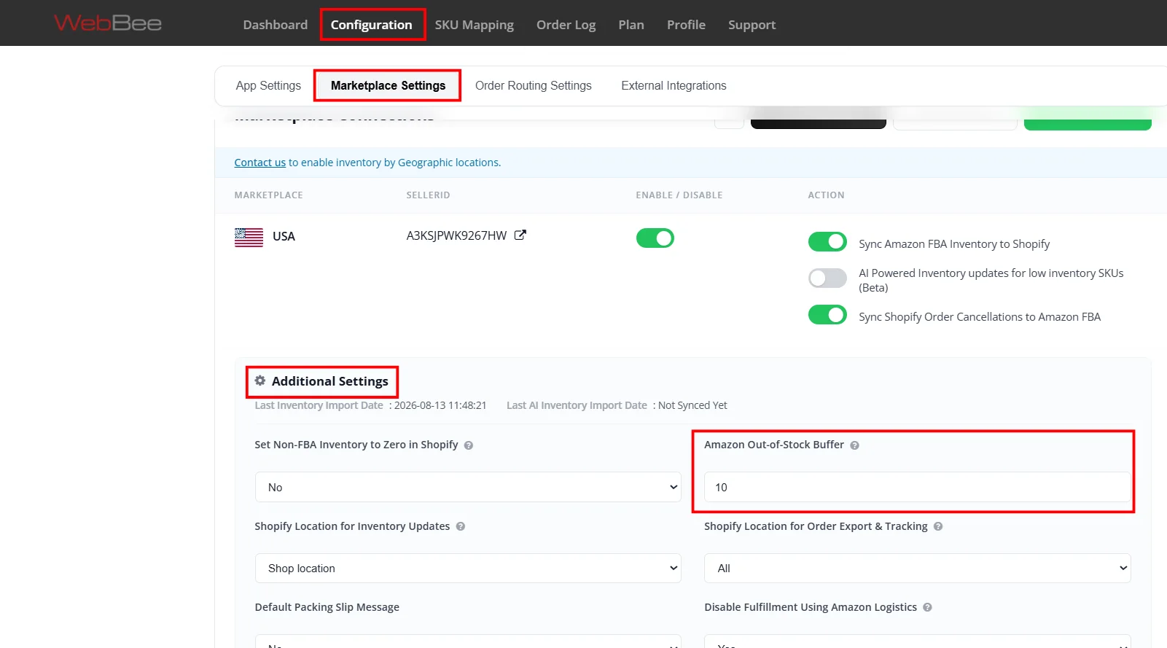Screen dimensions: 1167x648
Task: Click the ENABLE / DISABLE column header
Action: [x=679, y=195]
